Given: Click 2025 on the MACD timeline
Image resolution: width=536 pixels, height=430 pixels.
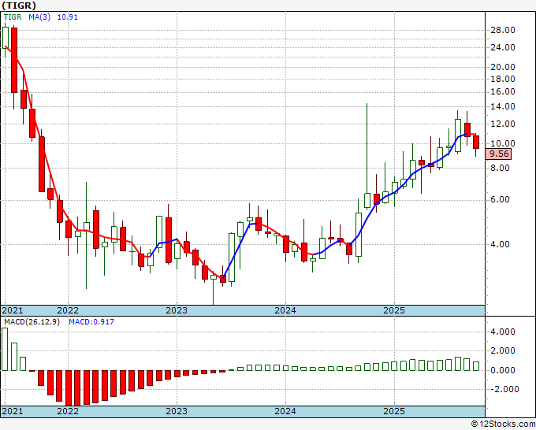Looking at the screenshot, I should click(x=394, y=411).
